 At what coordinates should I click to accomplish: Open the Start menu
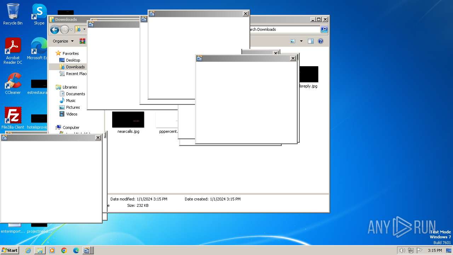pos(10,250)
